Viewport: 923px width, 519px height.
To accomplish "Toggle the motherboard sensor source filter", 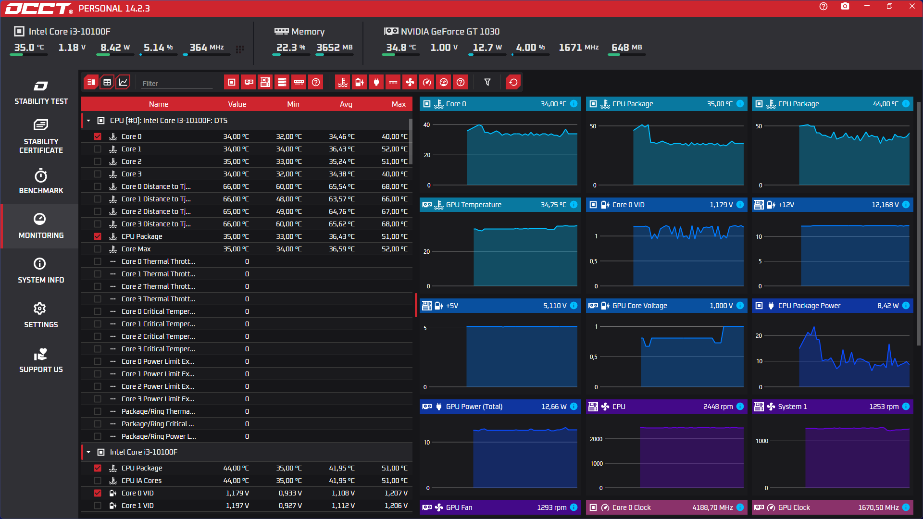I will point(265,82).
